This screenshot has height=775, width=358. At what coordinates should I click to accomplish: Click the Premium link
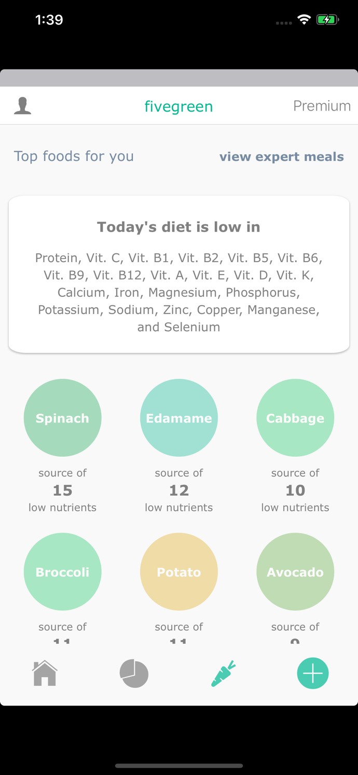(322, 106)
